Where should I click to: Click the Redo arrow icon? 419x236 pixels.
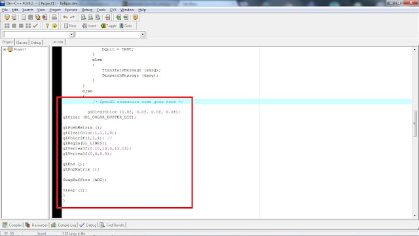click(x=73, y=17)
